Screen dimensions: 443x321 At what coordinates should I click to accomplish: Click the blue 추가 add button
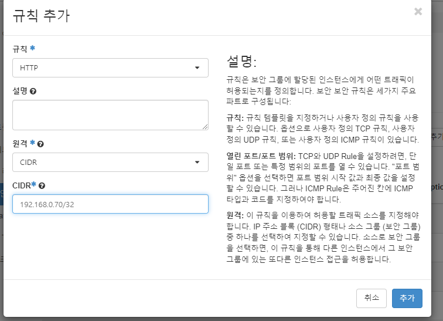point(407,298)
